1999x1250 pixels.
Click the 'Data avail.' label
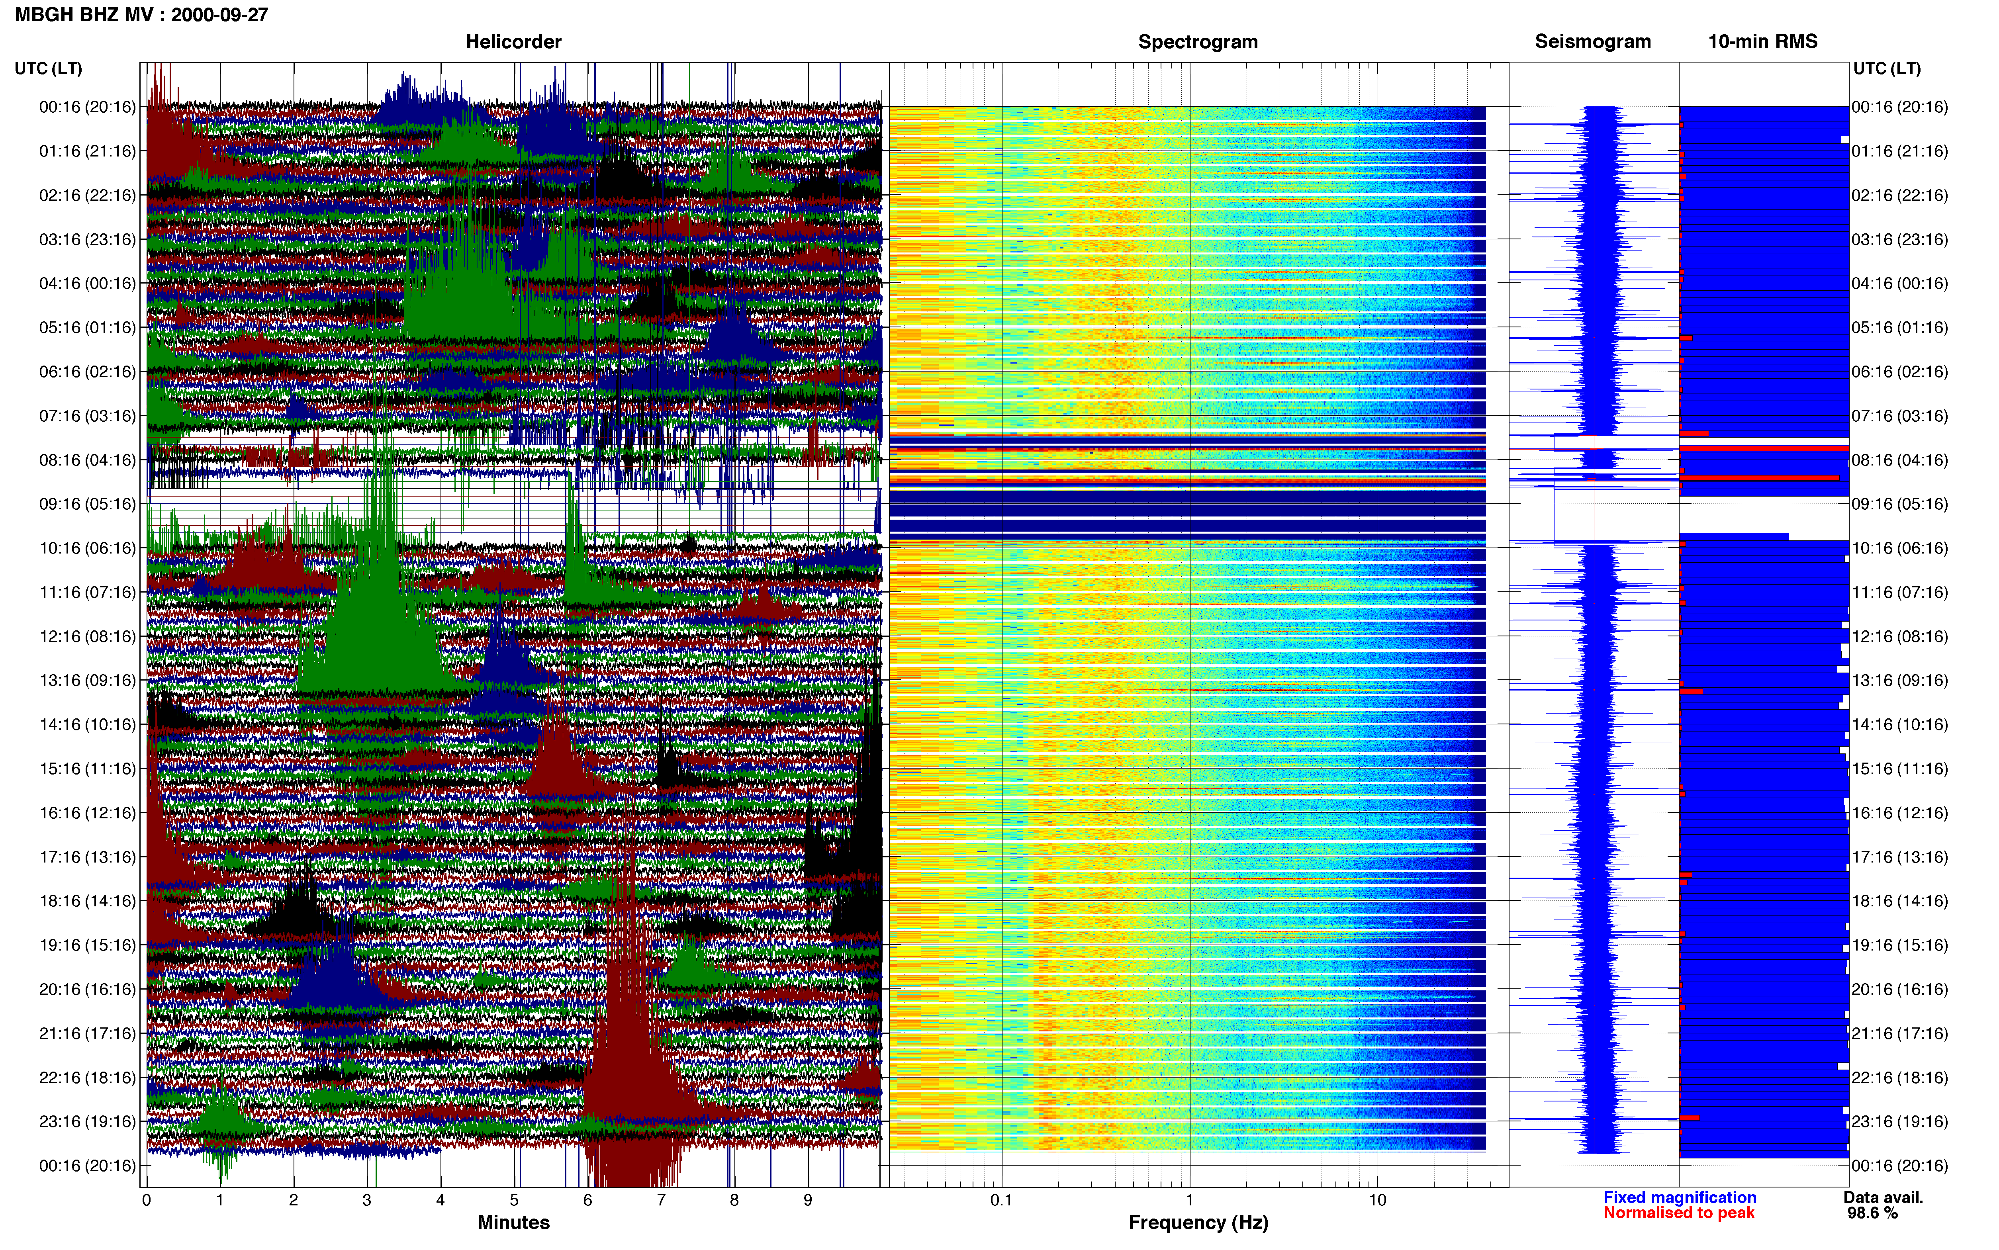point(1883,1197)
